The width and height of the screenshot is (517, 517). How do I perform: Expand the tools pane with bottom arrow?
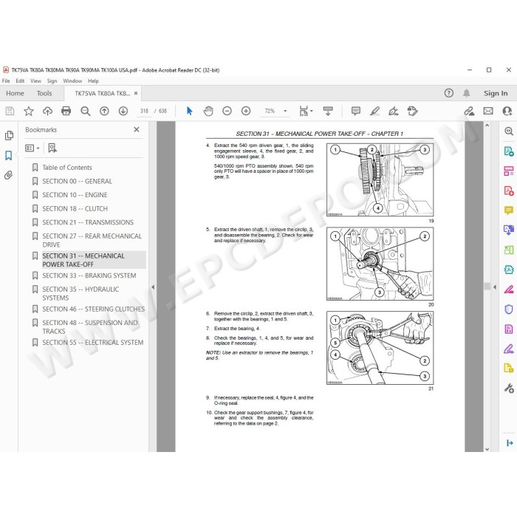point(510,443)
